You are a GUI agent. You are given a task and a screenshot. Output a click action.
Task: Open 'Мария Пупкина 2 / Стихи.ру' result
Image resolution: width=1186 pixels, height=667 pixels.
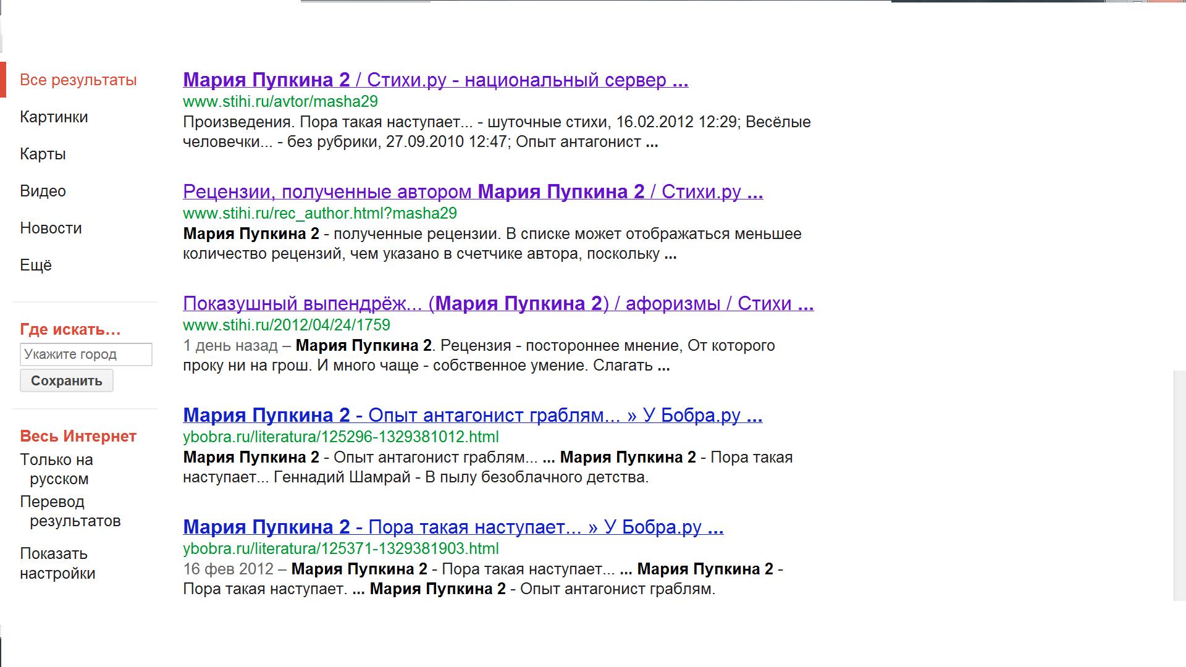tap(435, 80)
